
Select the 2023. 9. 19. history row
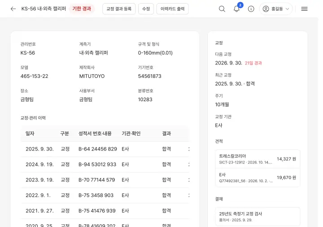105,180
